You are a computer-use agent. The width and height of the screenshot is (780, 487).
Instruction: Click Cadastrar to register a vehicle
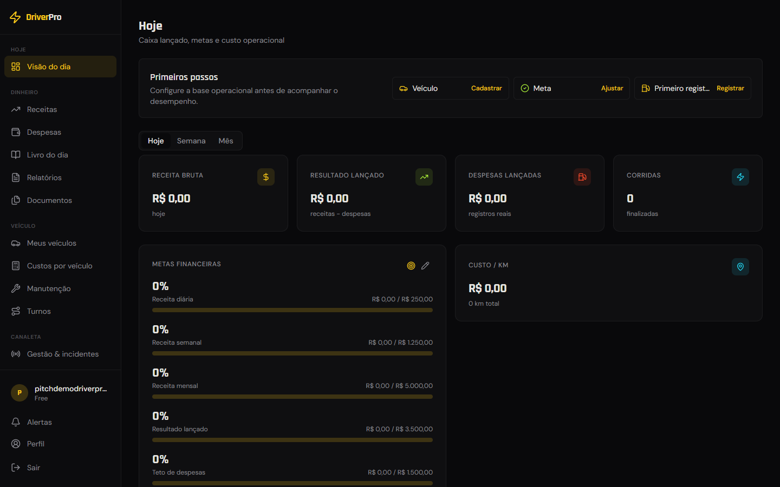486,88
